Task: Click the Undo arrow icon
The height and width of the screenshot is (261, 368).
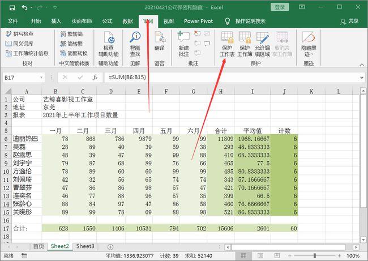Action: pyautogui.click(x=24, y=7)
